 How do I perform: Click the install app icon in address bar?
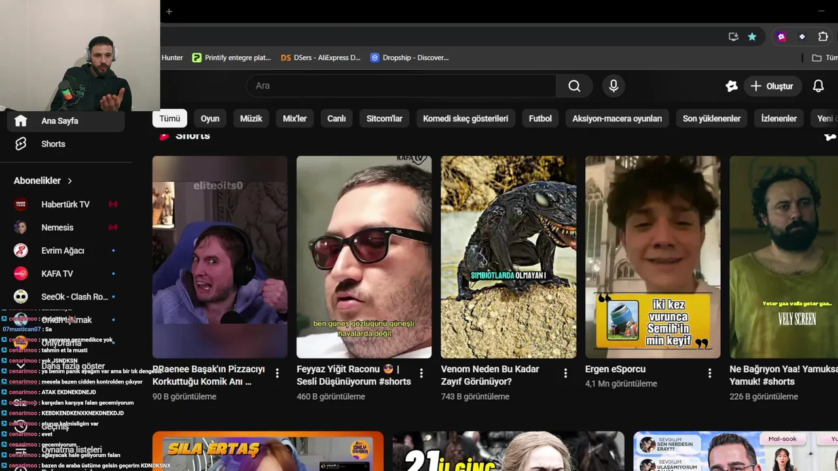[x=733, y=37]
